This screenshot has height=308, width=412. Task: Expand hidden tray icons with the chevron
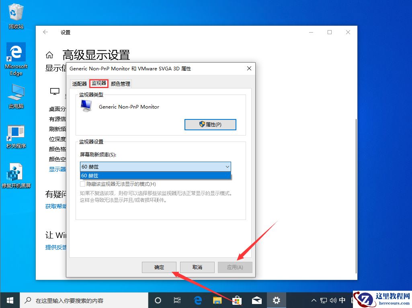[313, 300]
